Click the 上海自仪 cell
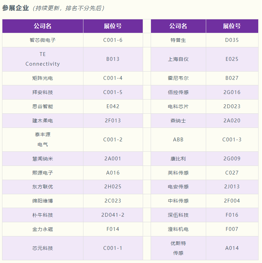Screen dimensions: 262x263 [178, 59]
